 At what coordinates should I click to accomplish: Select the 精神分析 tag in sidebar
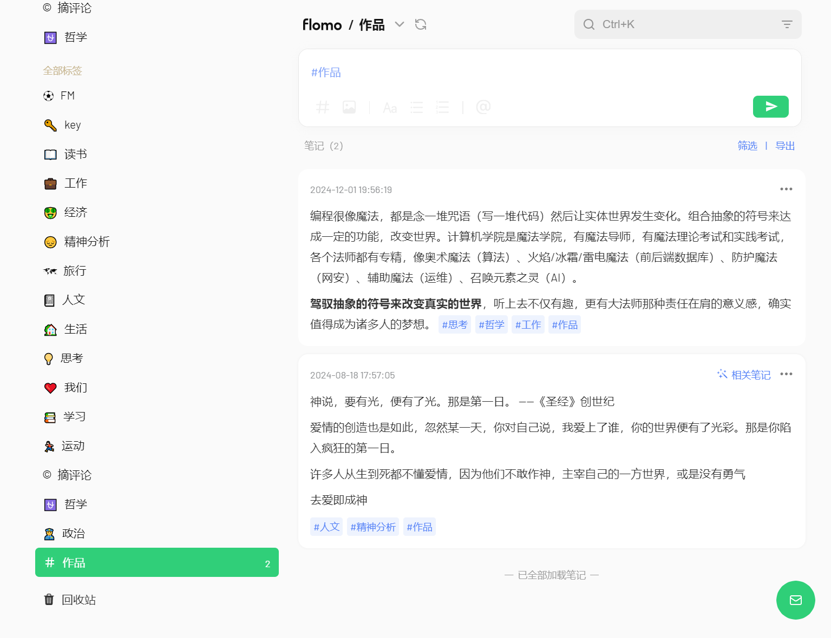coord(87,242)
